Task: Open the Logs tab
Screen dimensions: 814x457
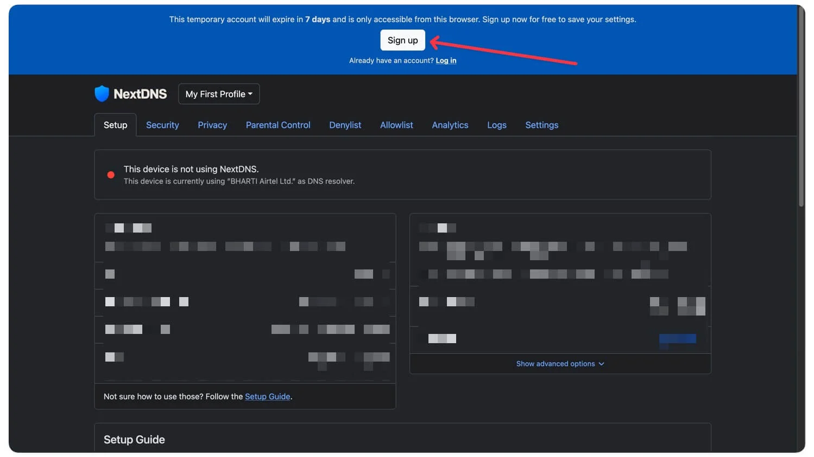Action: click(496, 125)
